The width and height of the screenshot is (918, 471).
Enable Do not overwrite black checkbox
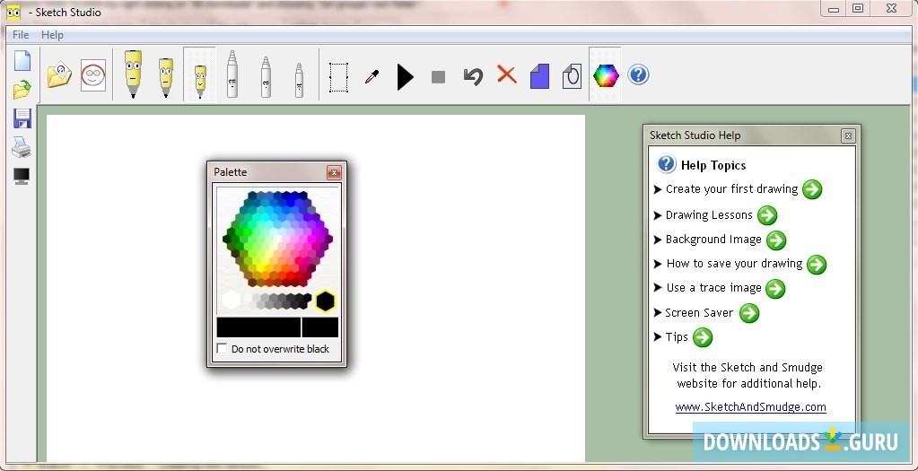(223, 349)
